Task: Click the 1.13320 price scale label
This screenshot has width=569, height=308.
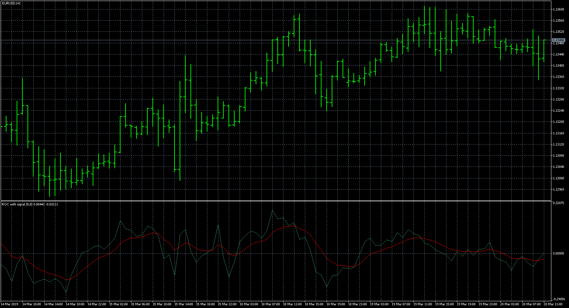Action: tap(558, 88)
